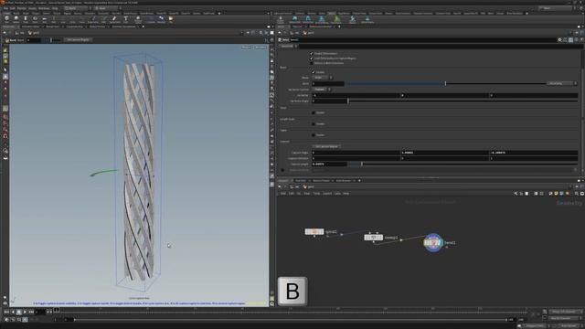Screen dimensions: 585x329
Task: Open dropdown at right of Bend slider
Action: (x=562, y=83)
